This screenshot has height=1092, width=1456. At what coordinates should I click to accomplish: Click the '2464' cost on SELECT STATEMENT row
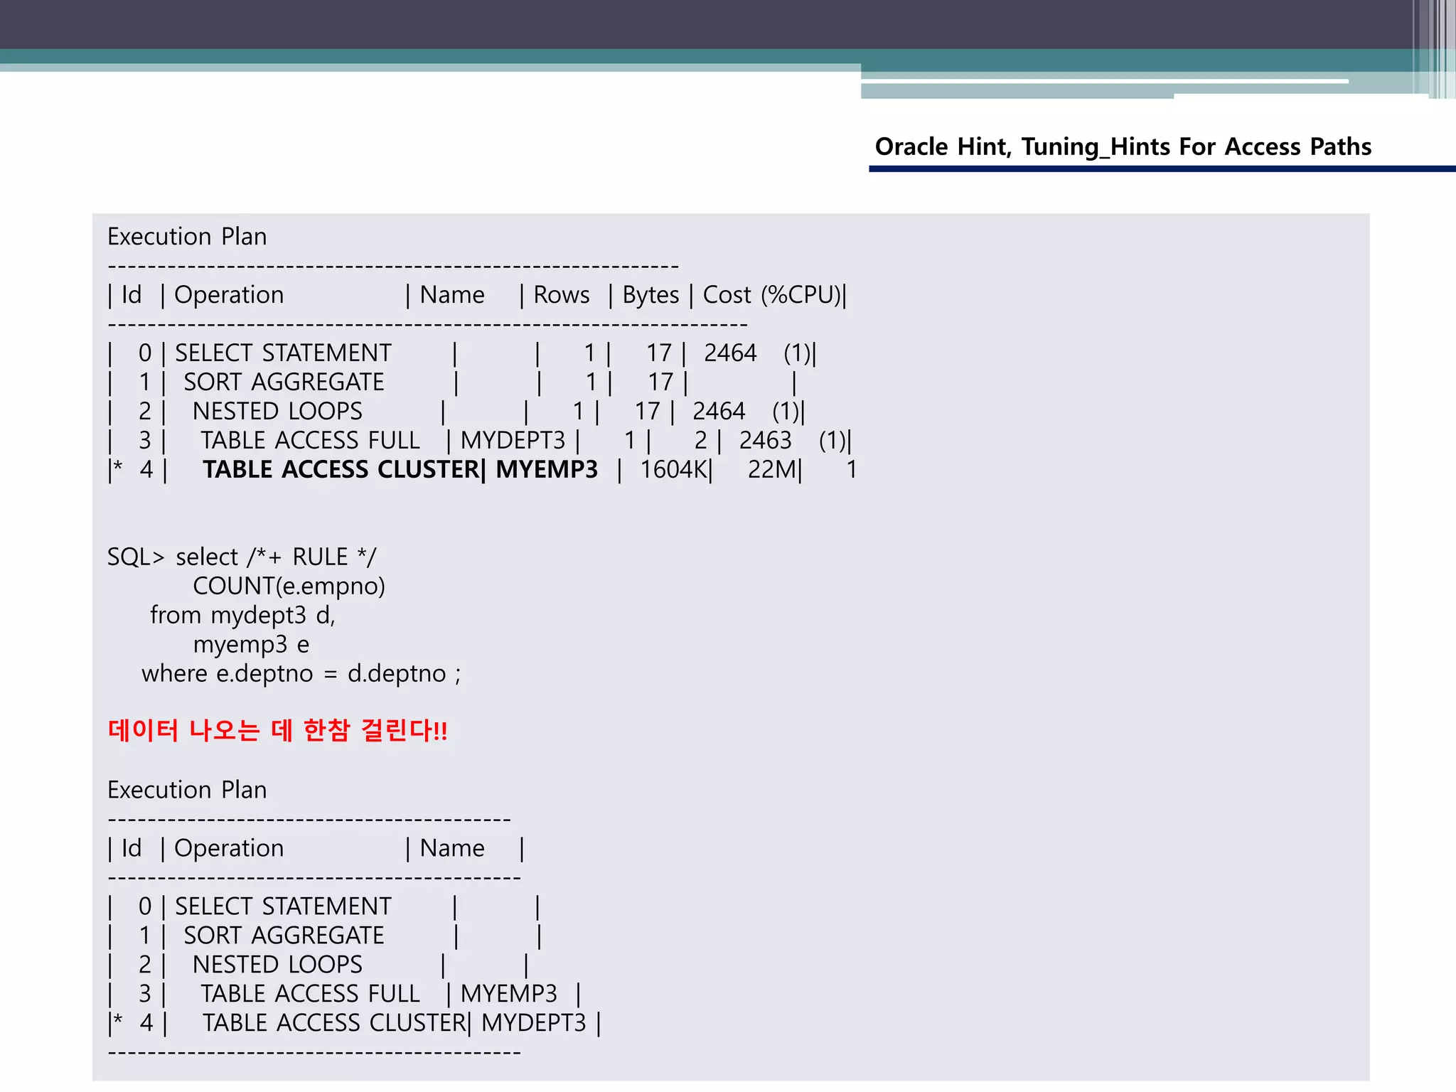click(x=730, y=353)
